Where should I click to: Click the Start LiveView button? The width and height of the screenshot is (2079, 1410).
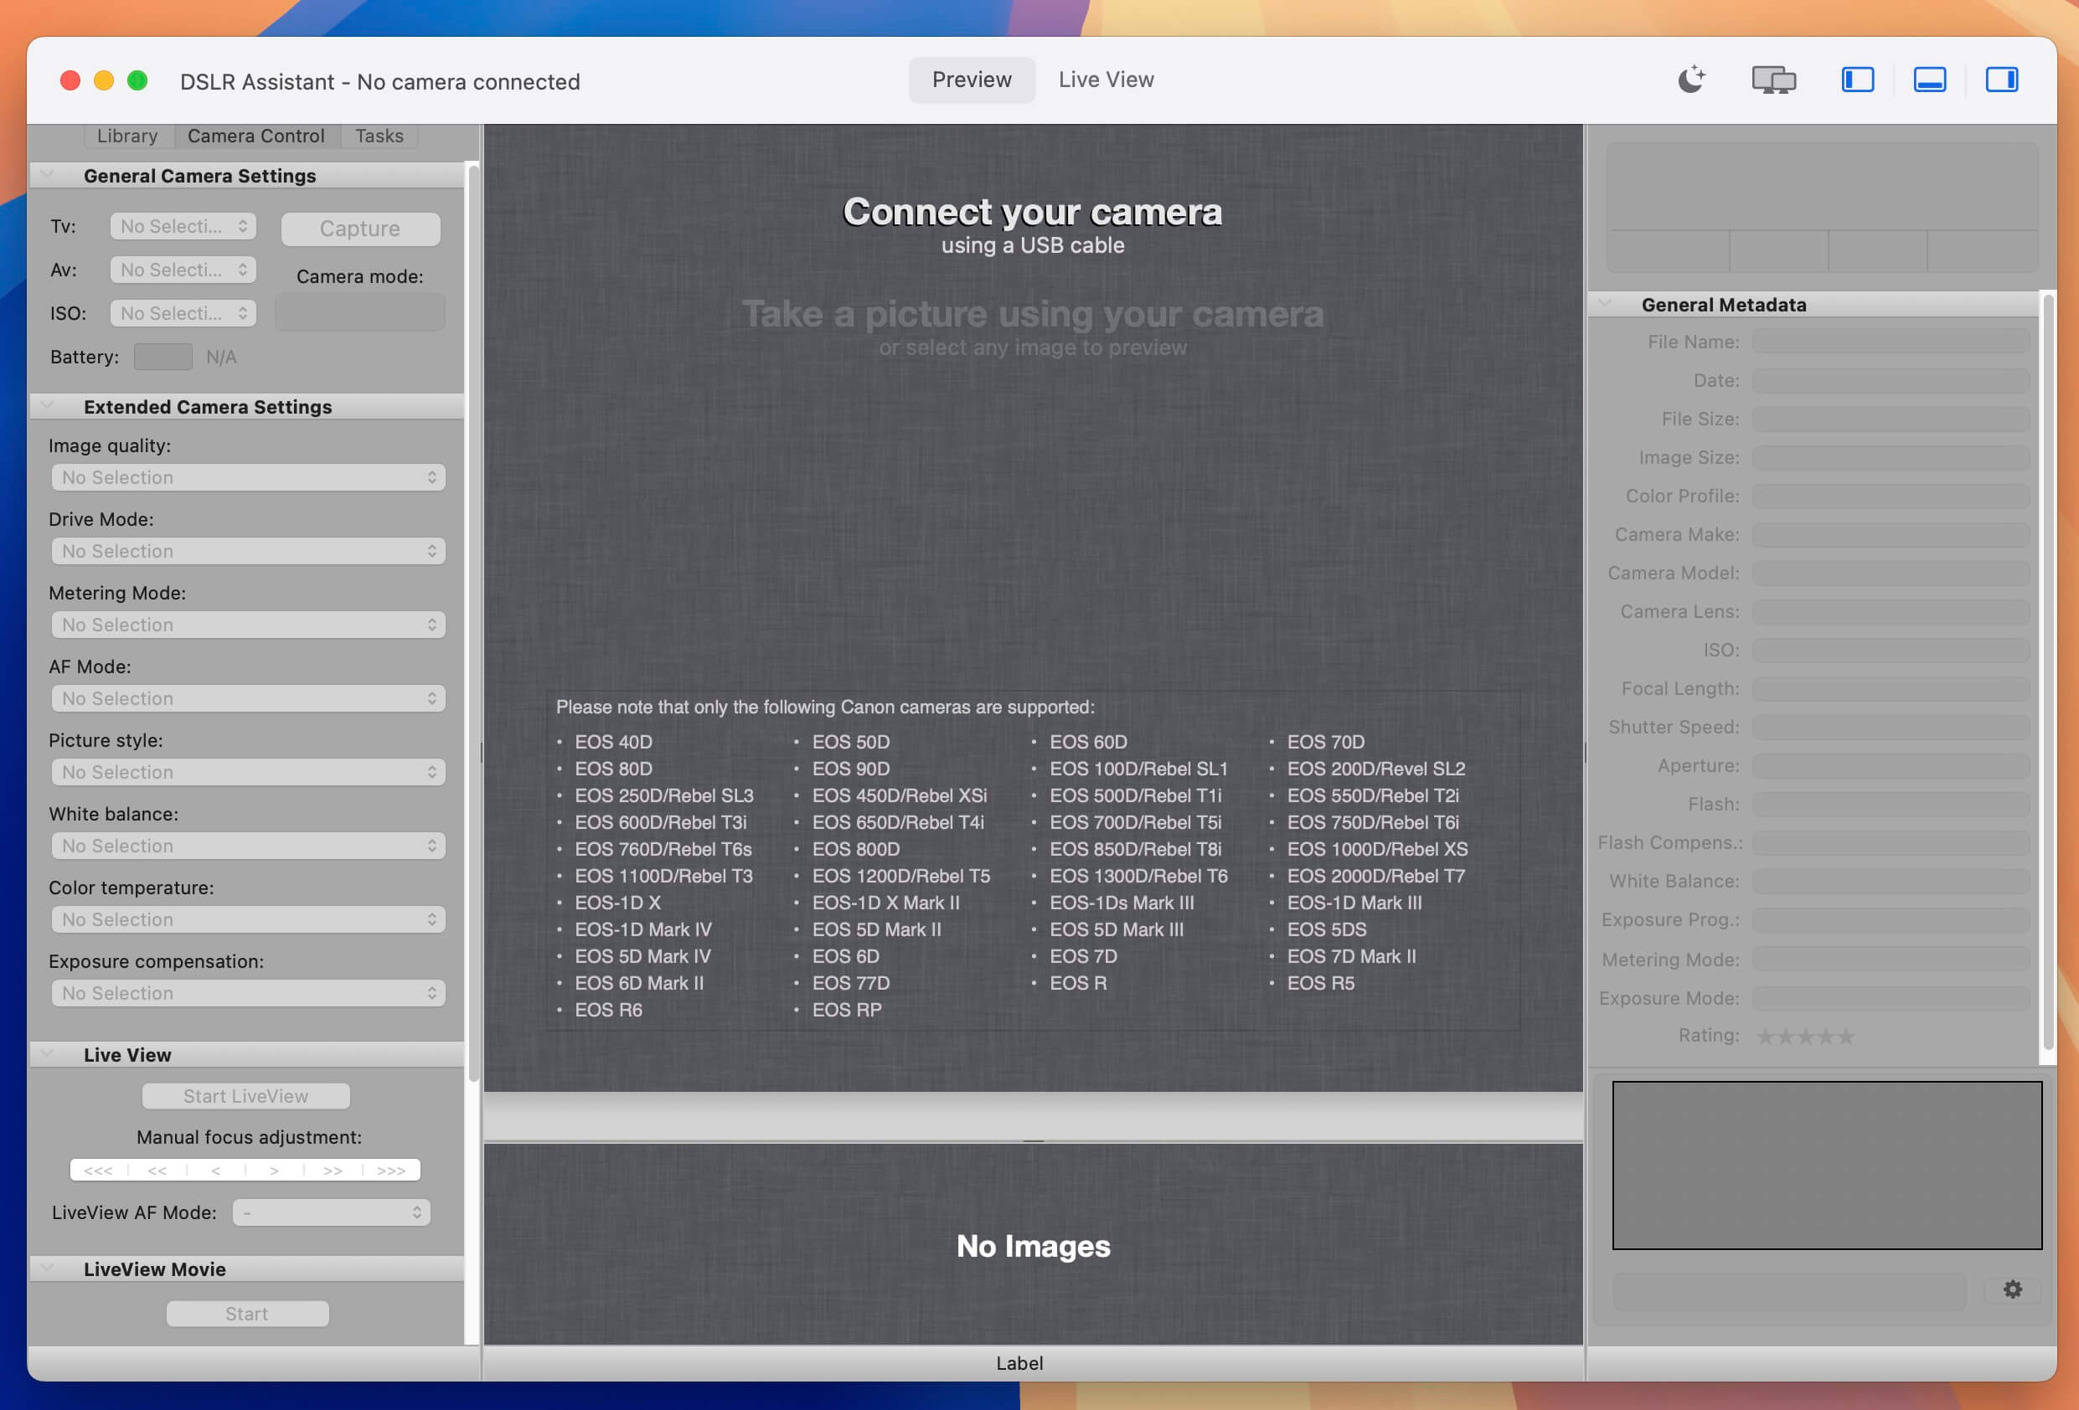pos(245,1095)
